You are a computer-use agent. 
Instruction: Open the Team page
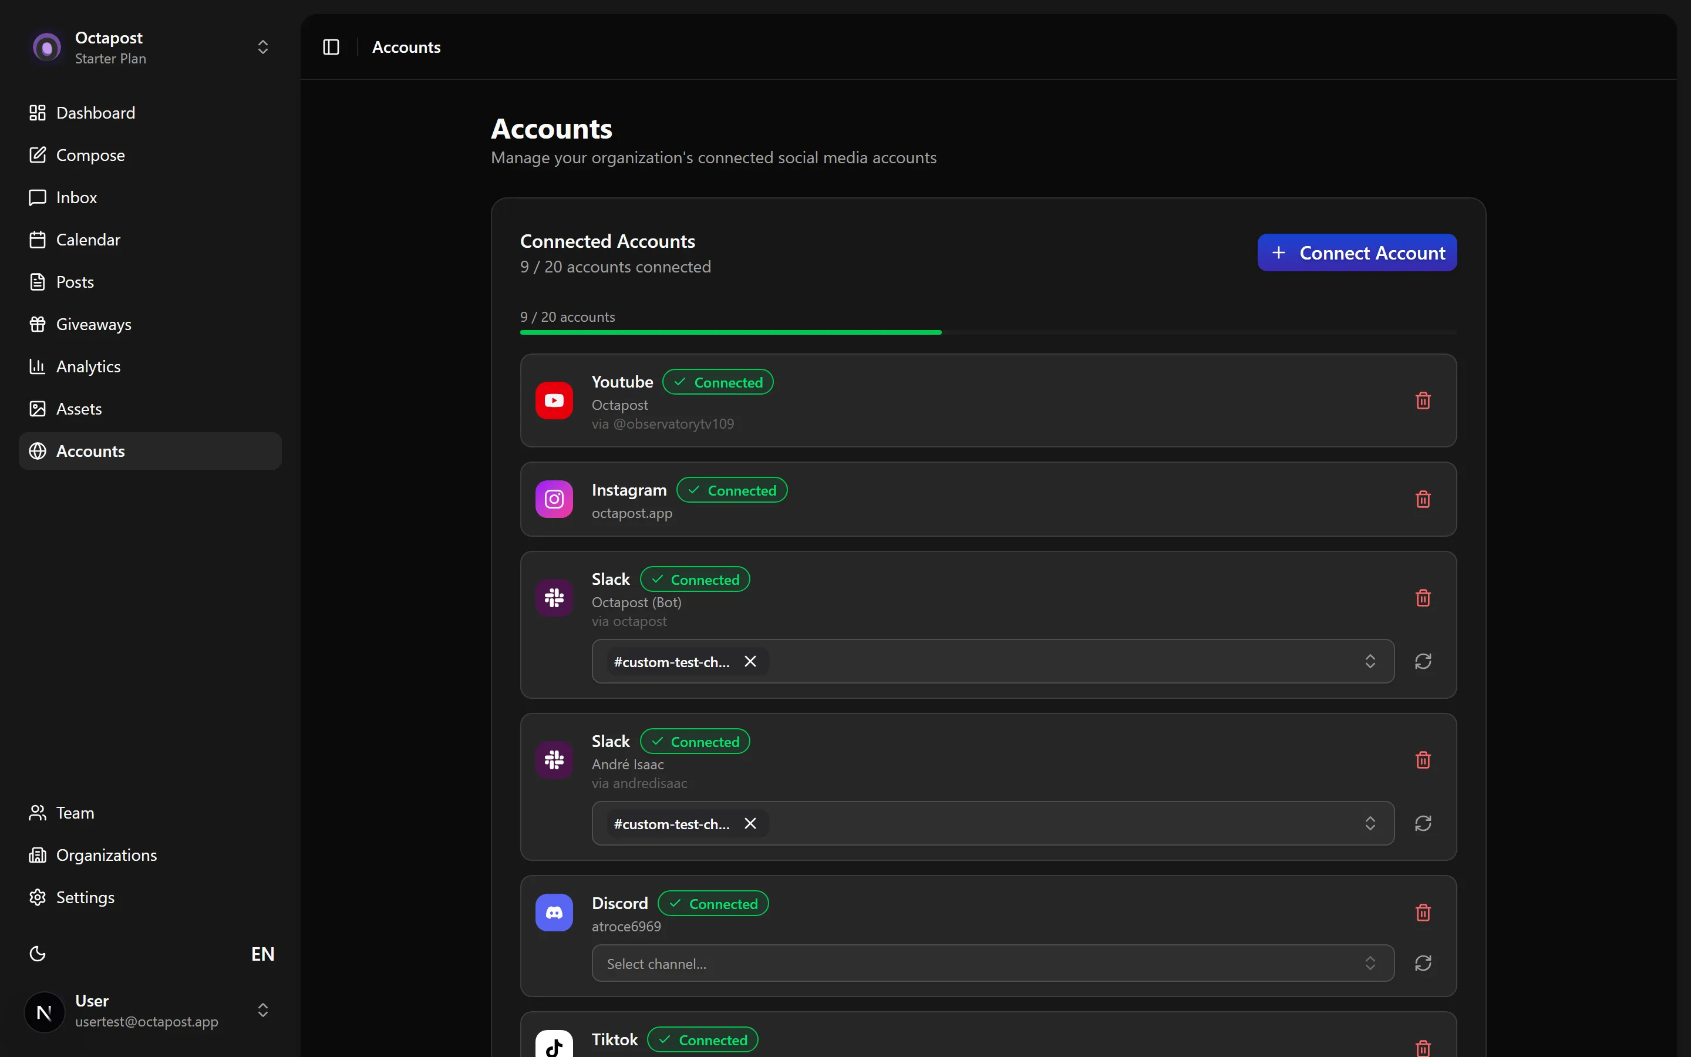coord(150,813)
